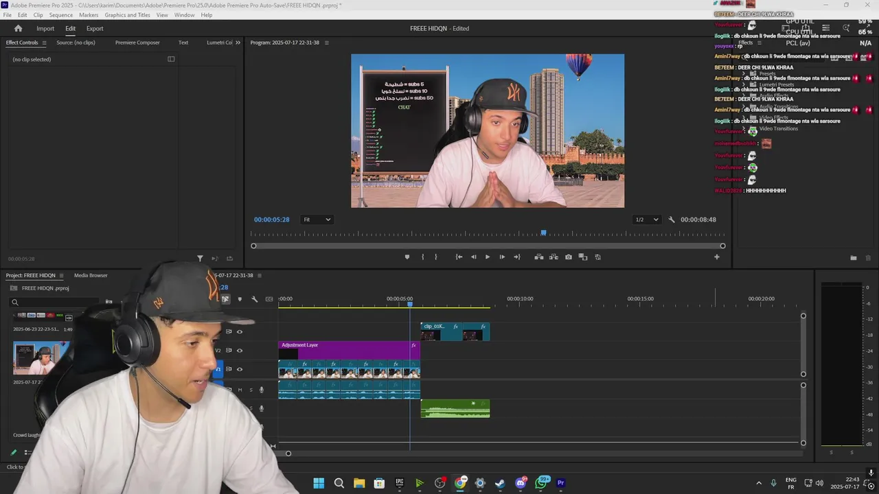Solo the first audio track
Screen dimensions: 879x494
tap(251, 390)
